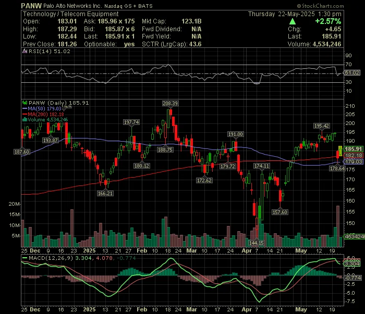365x314 pixels.
Task: Click the candlestick icon beside PANW (Daily)
Action: (25, 103)
